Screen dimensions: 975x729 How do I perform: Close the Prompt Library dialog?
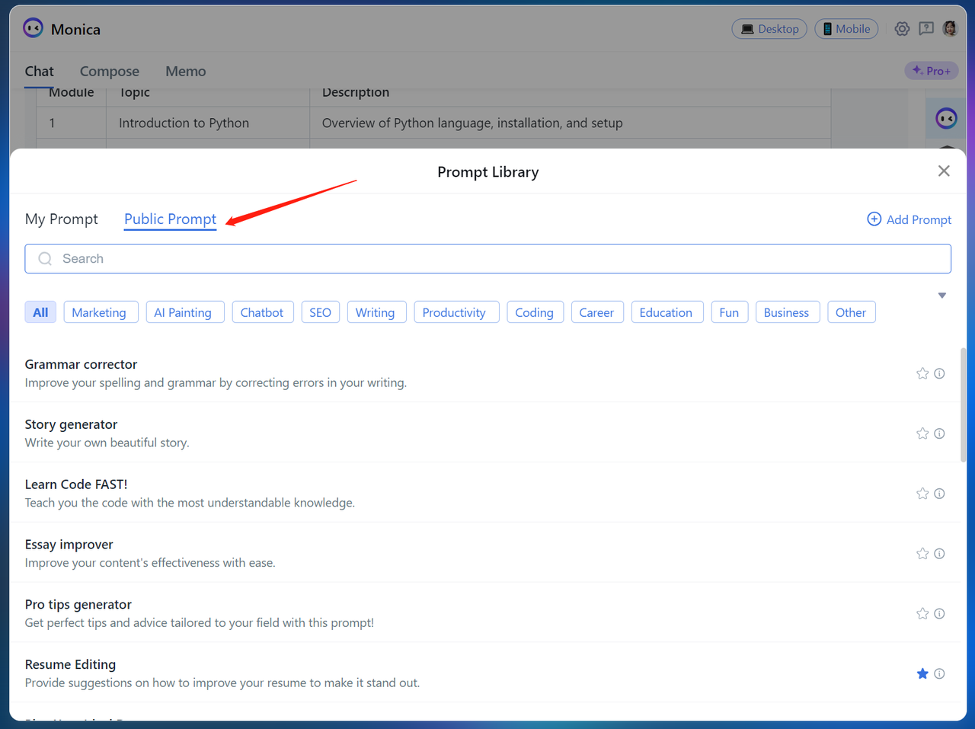(x=944, y=171)
